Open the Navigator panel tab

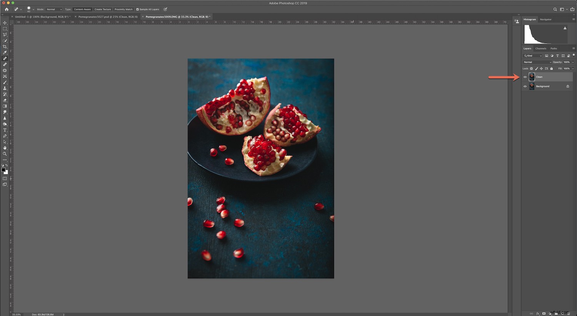click(x=545, y=19)
